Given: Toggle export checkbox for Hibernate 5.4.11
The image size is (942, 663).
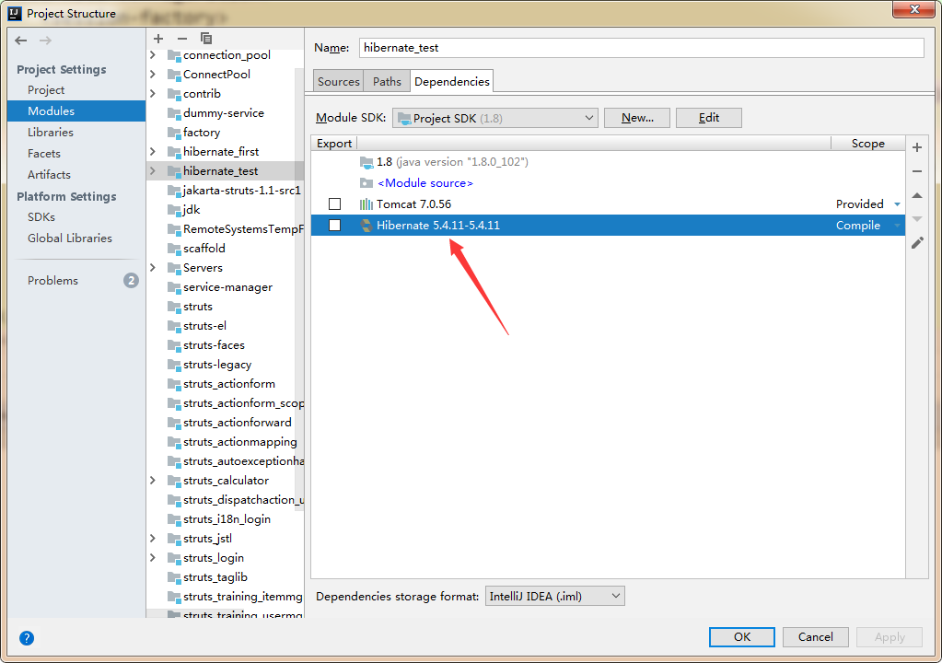Looking at the screenshot, I should pyautogui.click(x=334, y=226).
